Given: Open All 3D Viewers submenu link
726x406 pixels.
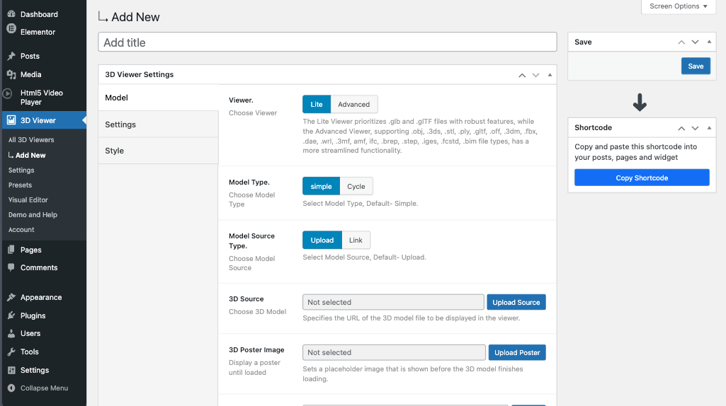Looking at the screenshot, I should tap(31, 140).
